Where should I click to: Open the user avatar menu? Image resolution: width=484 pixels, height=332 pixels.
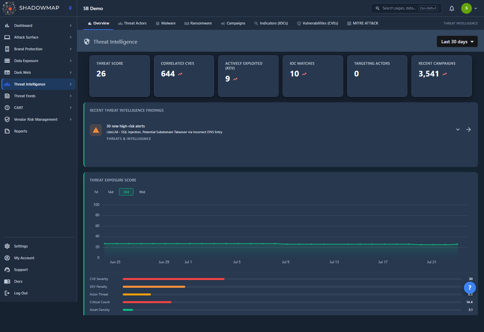tap(466, 8)
